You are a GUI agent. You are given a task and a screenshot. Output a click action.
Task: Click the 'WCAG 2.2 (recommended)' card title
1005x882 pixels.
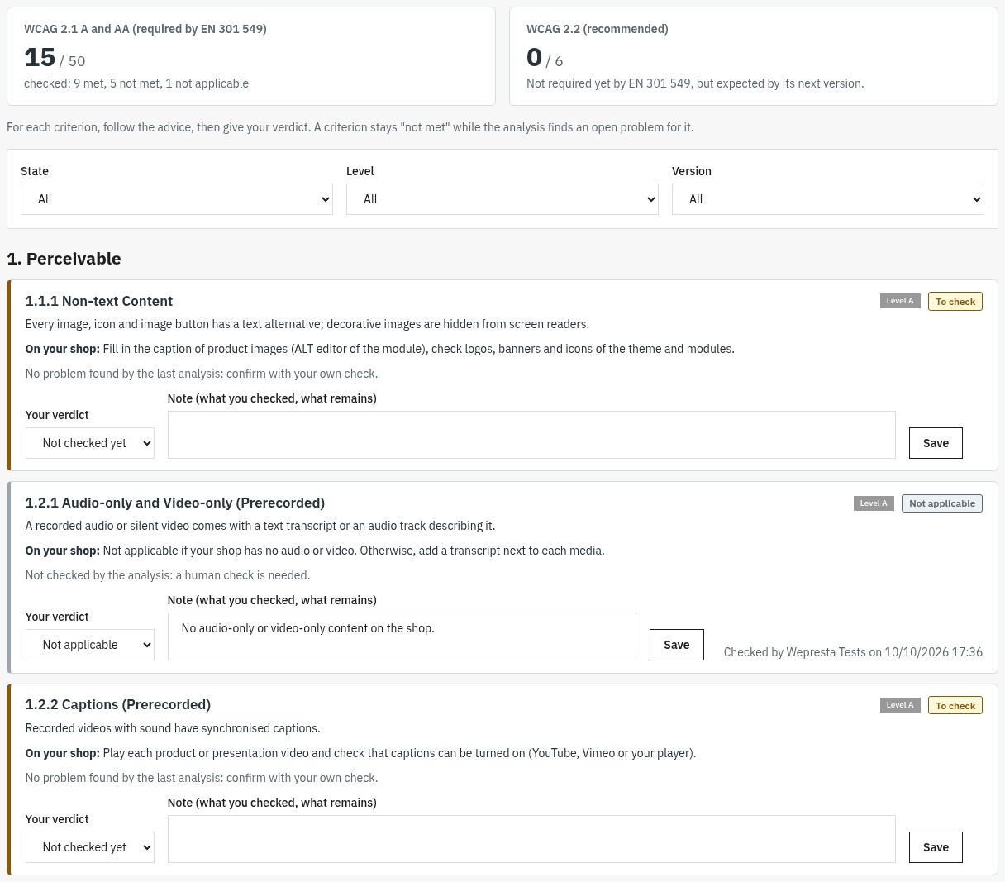click(598, 29)
